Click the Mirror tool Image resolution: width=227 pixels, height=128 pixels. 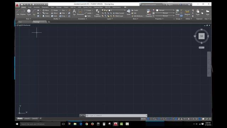(54, 13)
